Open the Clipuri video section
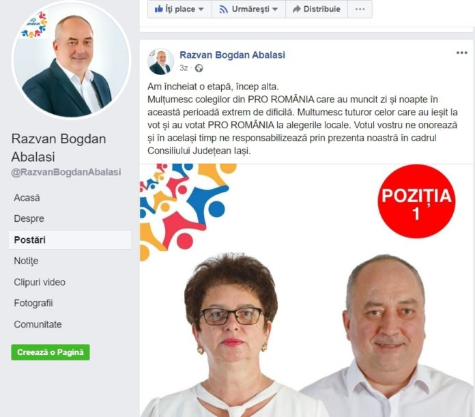 coord(40,283)
